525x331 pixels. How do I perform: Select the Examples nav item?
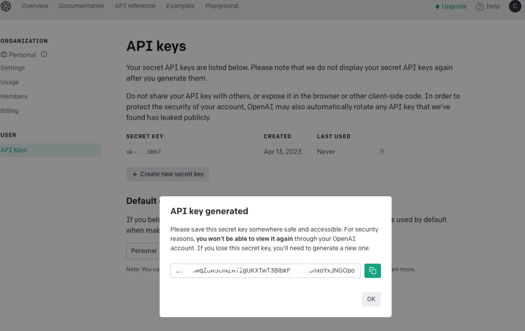(x=180, y=6)
